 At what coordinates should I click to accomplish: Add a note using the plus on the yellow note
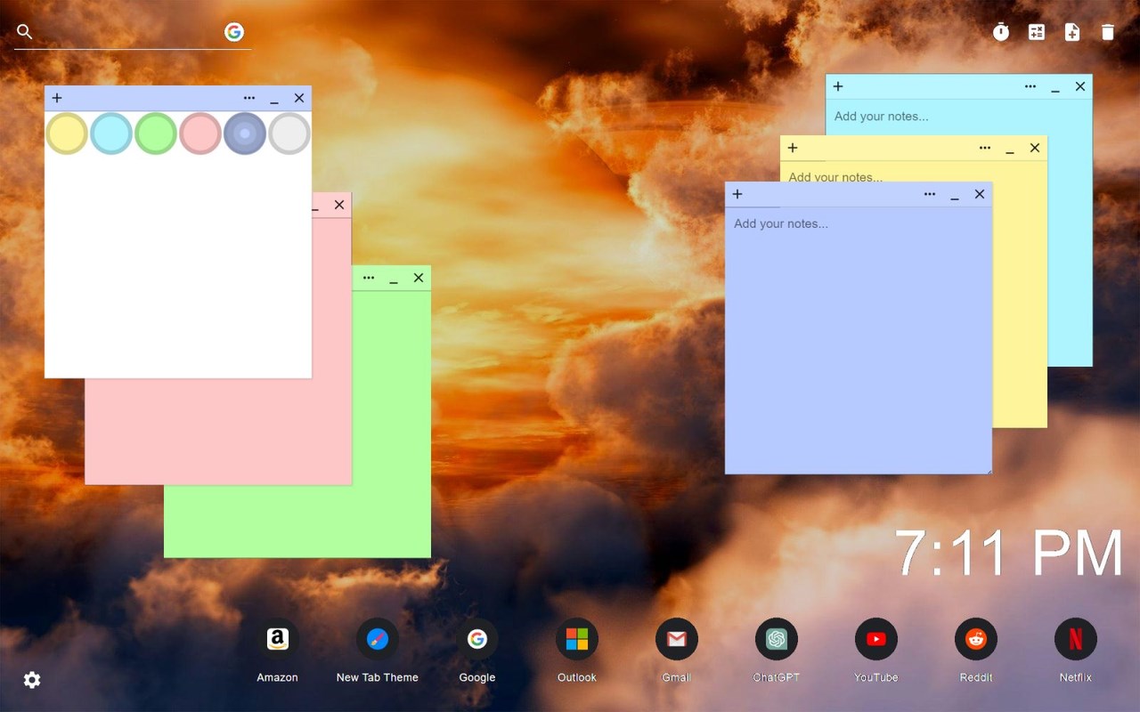click(x=793, y=148)
